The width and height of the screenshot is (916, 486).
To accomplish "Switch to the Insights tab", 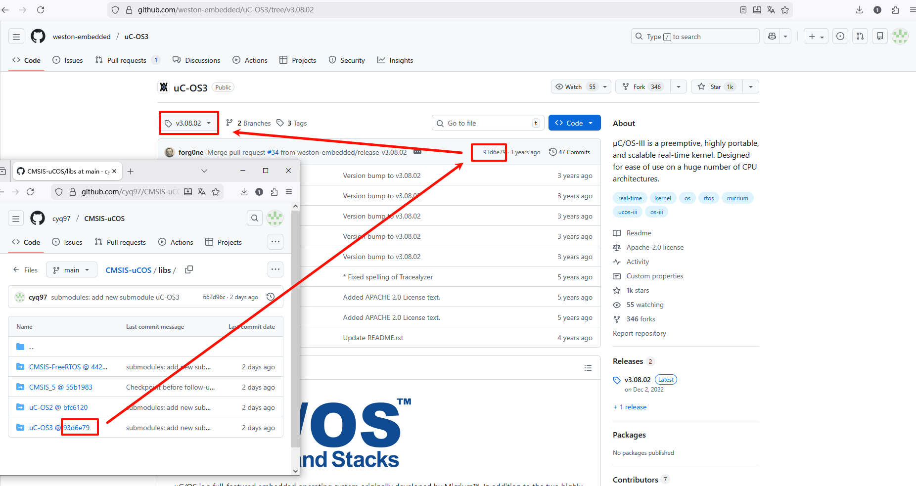I will 395,60.
